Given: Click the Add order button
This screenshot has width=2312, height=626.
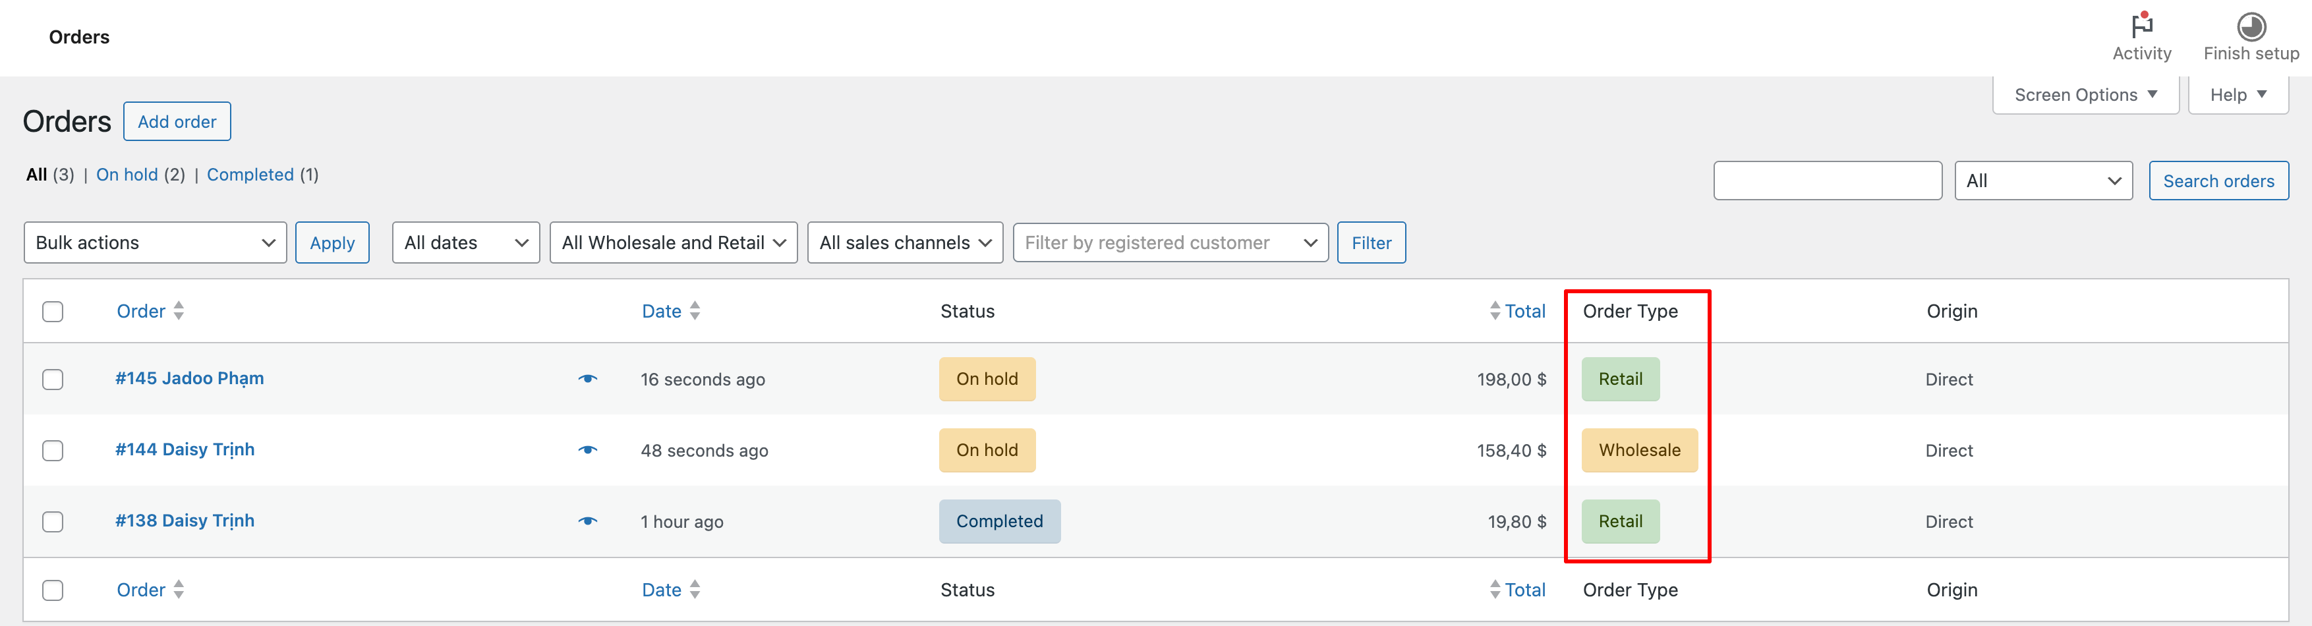Looking at the screenshot, I should (177, 122).
